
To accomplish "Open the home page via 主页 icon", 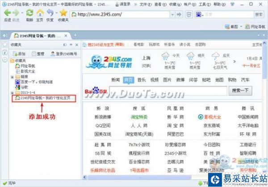I will pos(40,13).
